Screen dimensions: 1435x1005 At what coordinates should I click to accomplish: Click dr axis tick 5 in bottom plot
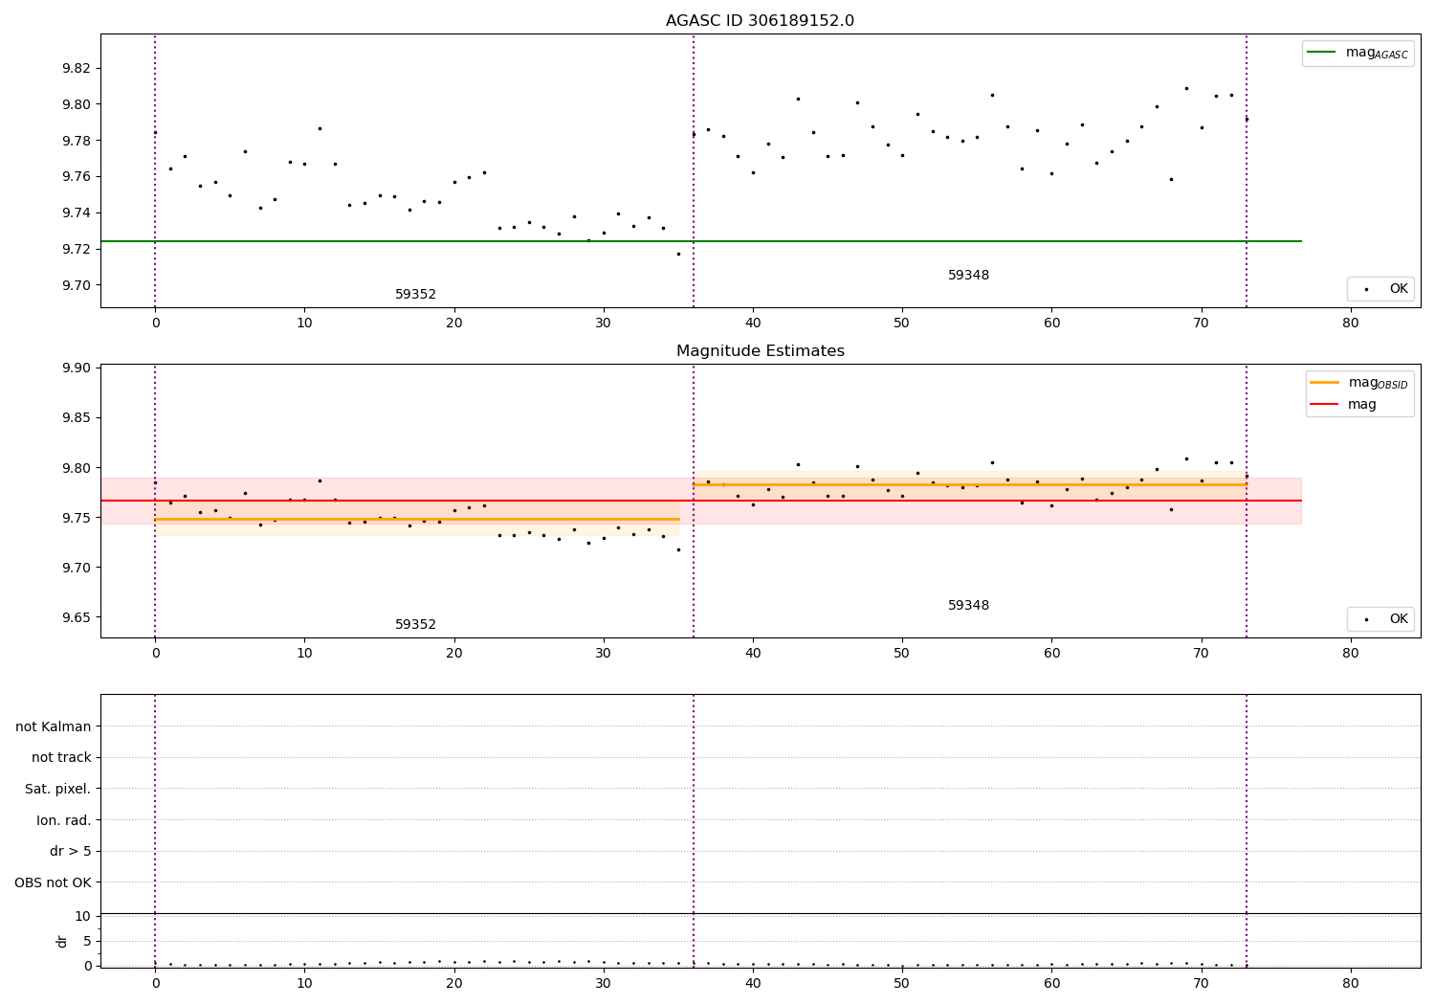click(x=88, y=941)
